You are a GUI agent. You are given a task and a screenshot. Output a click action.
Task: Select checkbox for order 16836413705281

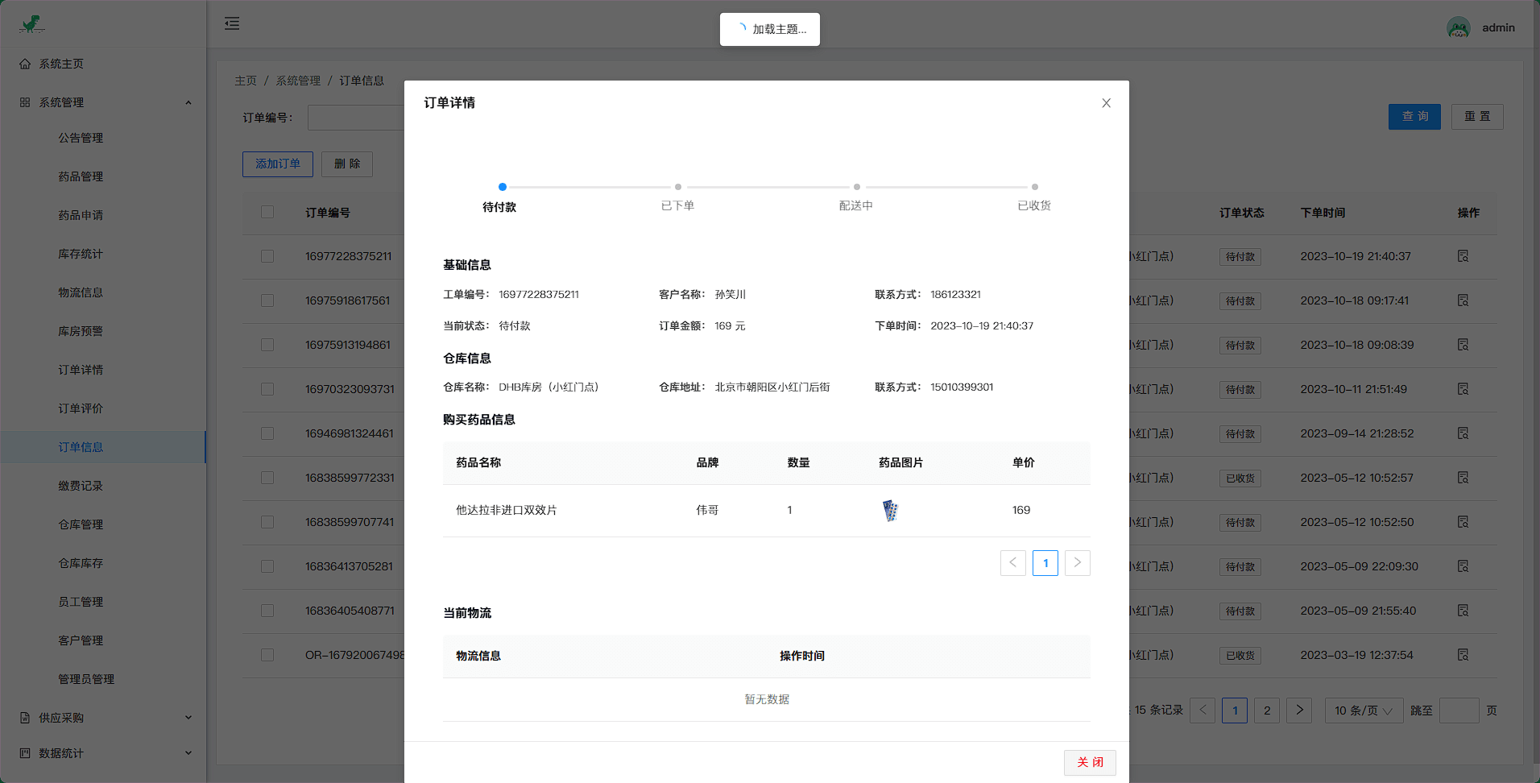[x=267, y=566]
